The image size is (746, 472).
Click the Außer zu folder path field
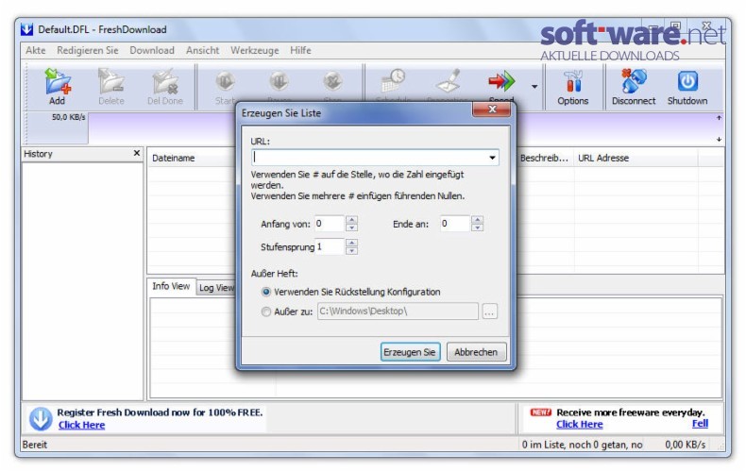coord(398,312)
